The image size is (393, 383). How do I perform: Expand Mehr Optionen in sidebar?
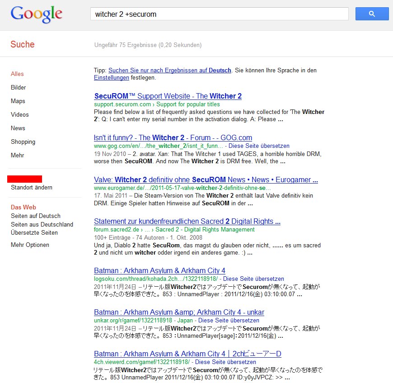(x=30, y=245)
